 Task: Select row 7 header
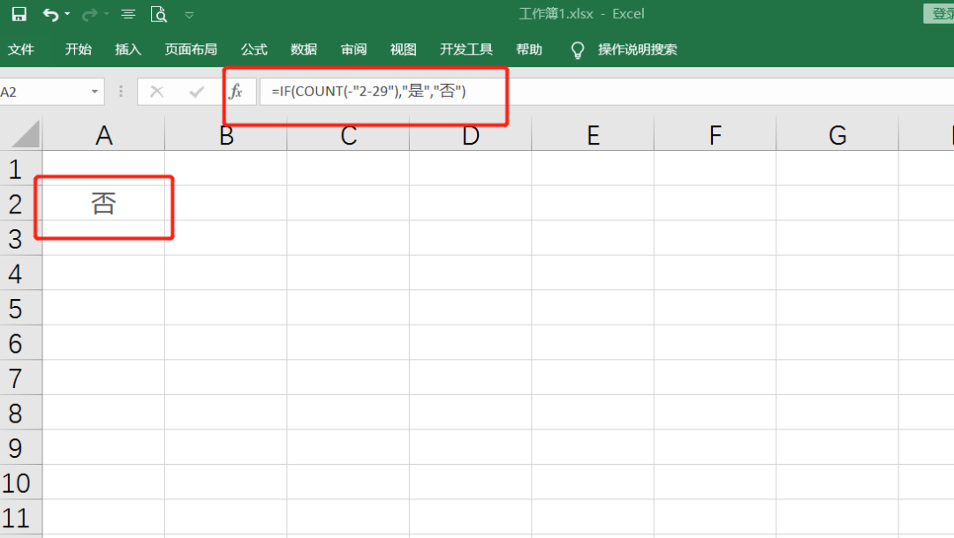[20, 377]
